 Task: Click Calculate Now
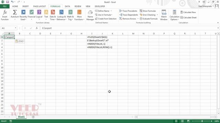(188, 12)
